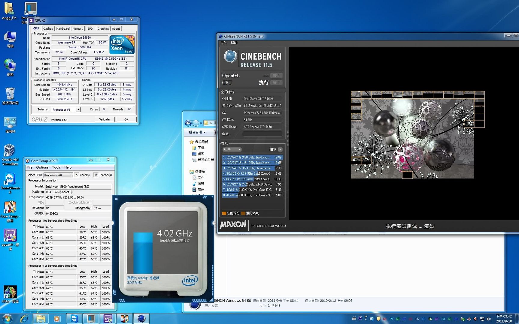Open Core Temp Tools menu
Image resolution: width=519 pixels, height=324 pixels.
point(56,167)
